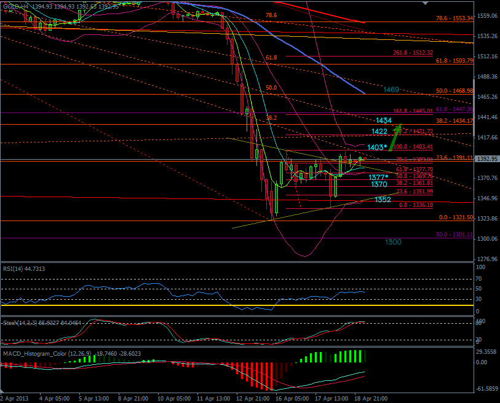
Task: Select Fibonacci label '261.8 - 1512.32'
Action: click(413, 53)
